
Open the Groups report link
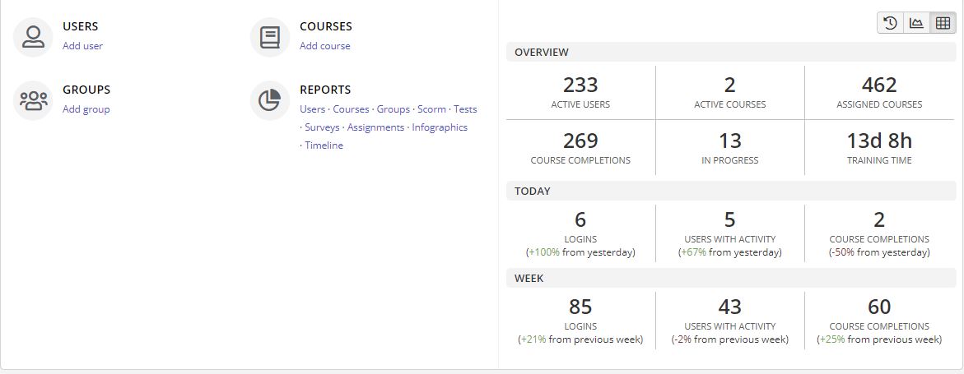[x=393, y=109]
